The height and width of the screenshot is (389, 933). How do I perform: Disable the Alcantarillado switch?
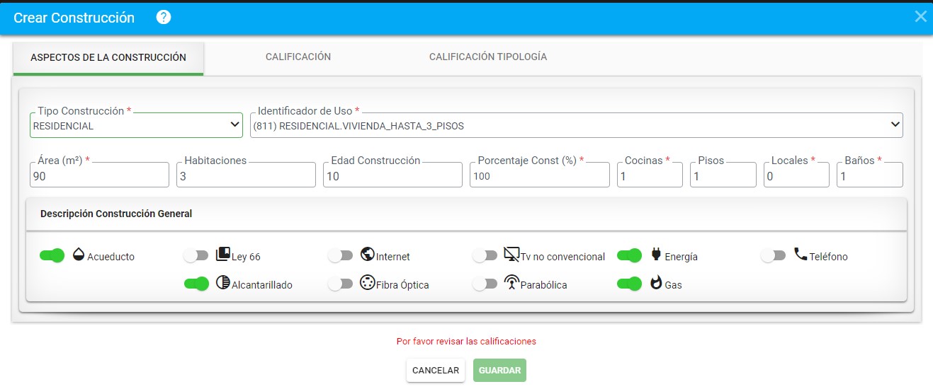(196, 284)
